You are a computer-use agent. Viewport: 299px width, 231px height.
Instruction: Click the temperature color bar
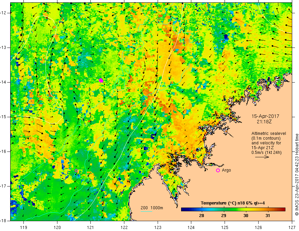coord(233,210)
